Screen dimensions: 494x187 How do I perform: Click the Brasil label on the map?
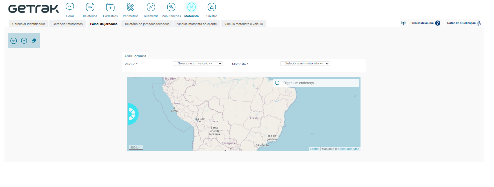(x=254, y=118)
